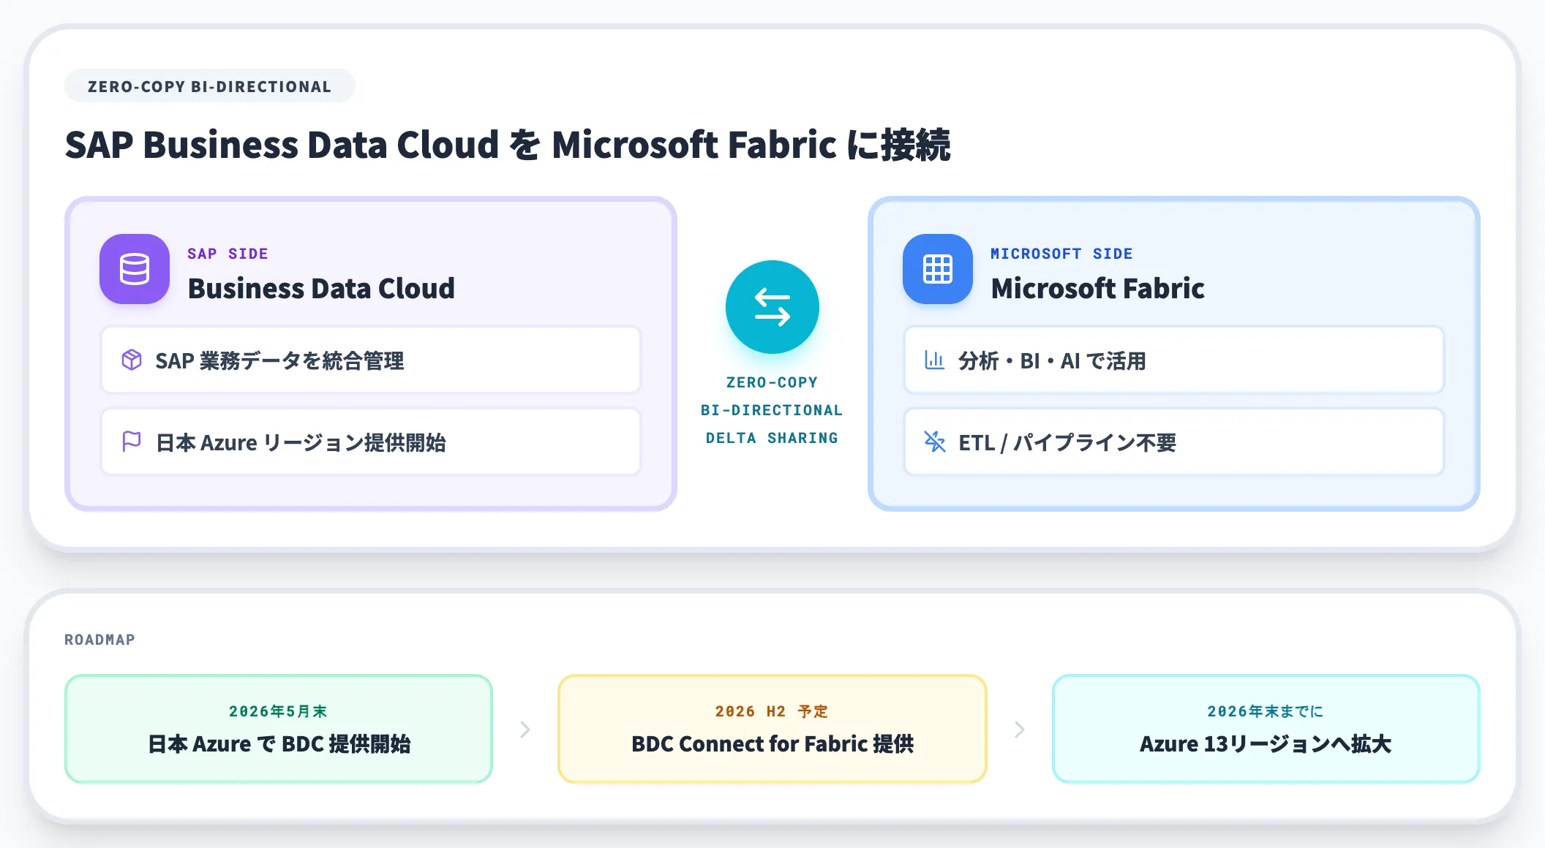Click the ROADMAP section label
Screen dimensions: 1545x848
(x=99, y=640)
